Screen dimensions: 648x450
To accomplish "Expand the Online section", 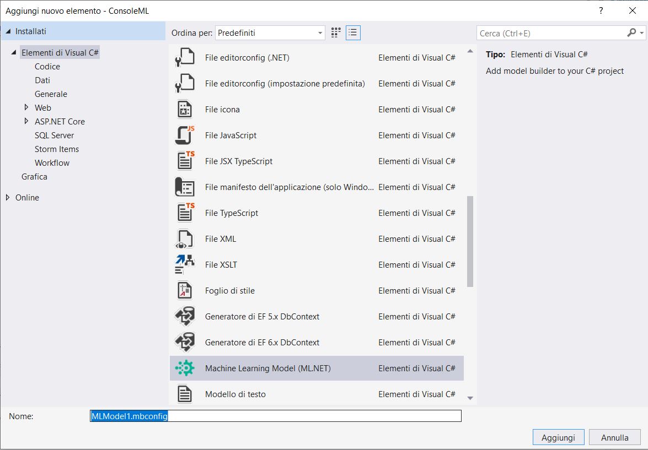I will pyautogui.click(x=7, y=197).
